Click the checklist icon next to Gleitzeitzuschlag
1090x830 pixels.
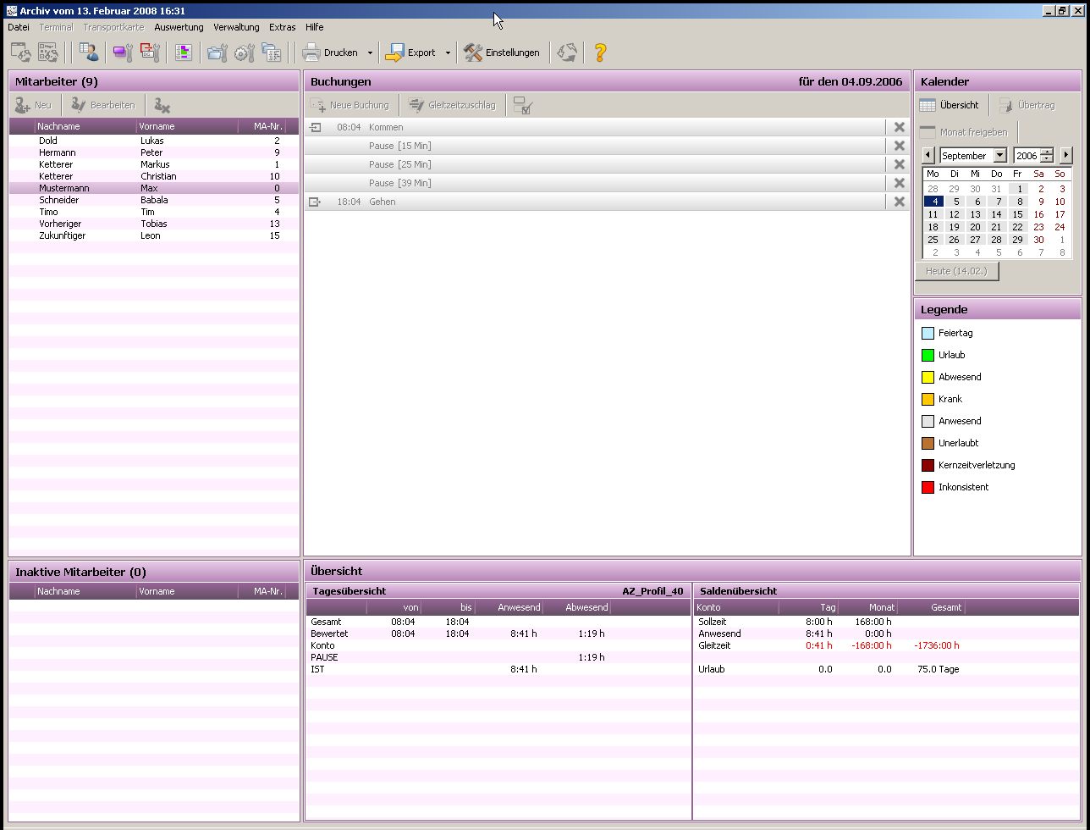(x=522, y=106)
